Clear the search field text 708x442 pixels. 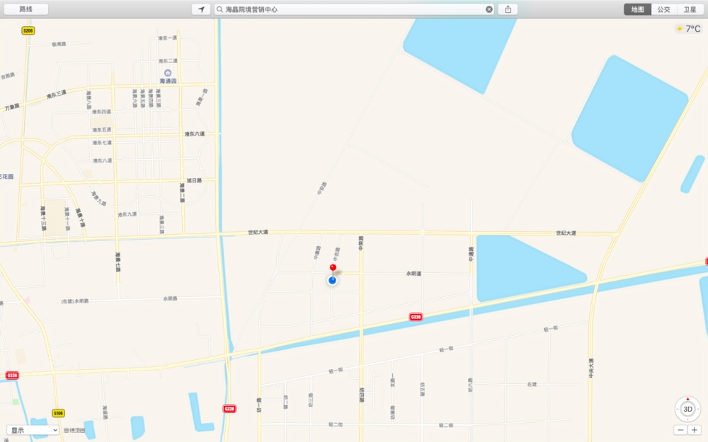(489, 9)
